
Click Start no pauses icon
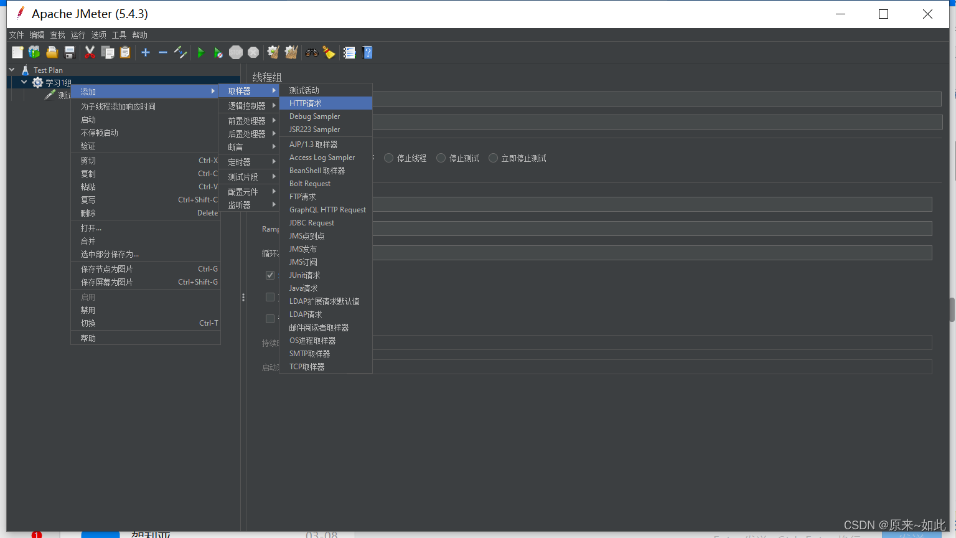click(x=218, y=52)
